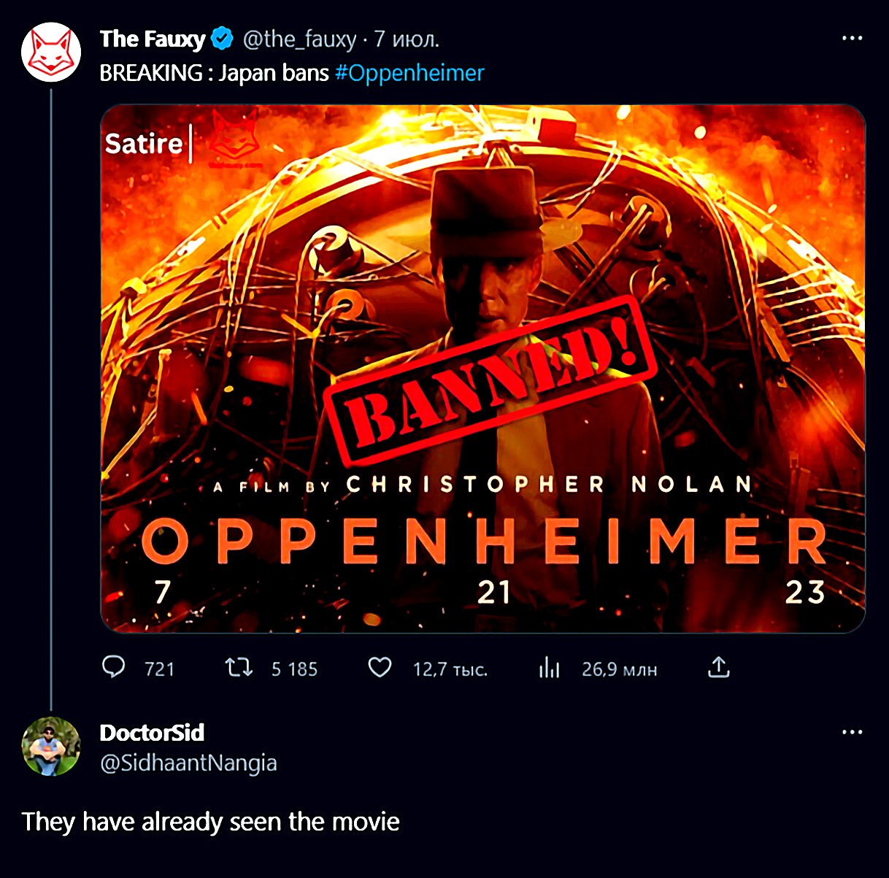Screen dimensions: 889x878
Task: Retweet using the arrows icon
Action: (239, 667)
